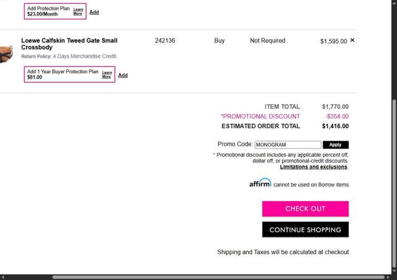Click the vertical scrollbar thumb
The width and height of the screenshot is (397, 280).
pos(394,183)
